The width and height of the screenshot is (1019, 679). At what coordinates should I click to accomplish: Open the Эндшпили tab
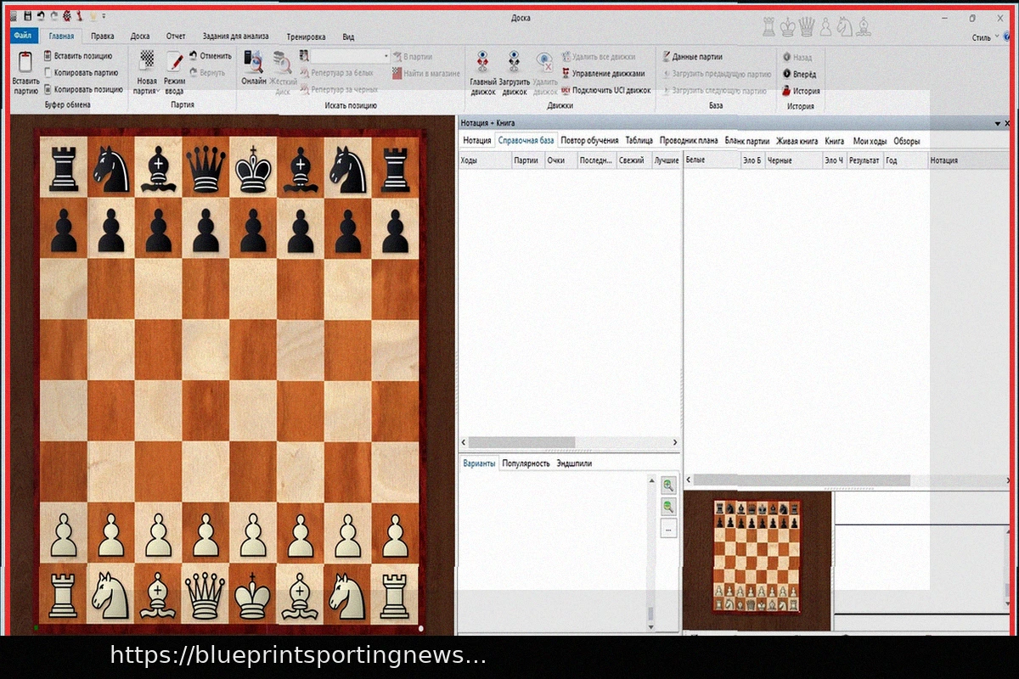pos(574,463)
